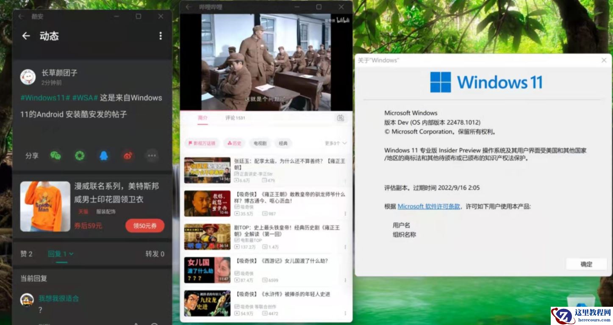Screen dimensions: 613x325
Task: Toggle the 经典 filter chip
Action: point(283,143)
